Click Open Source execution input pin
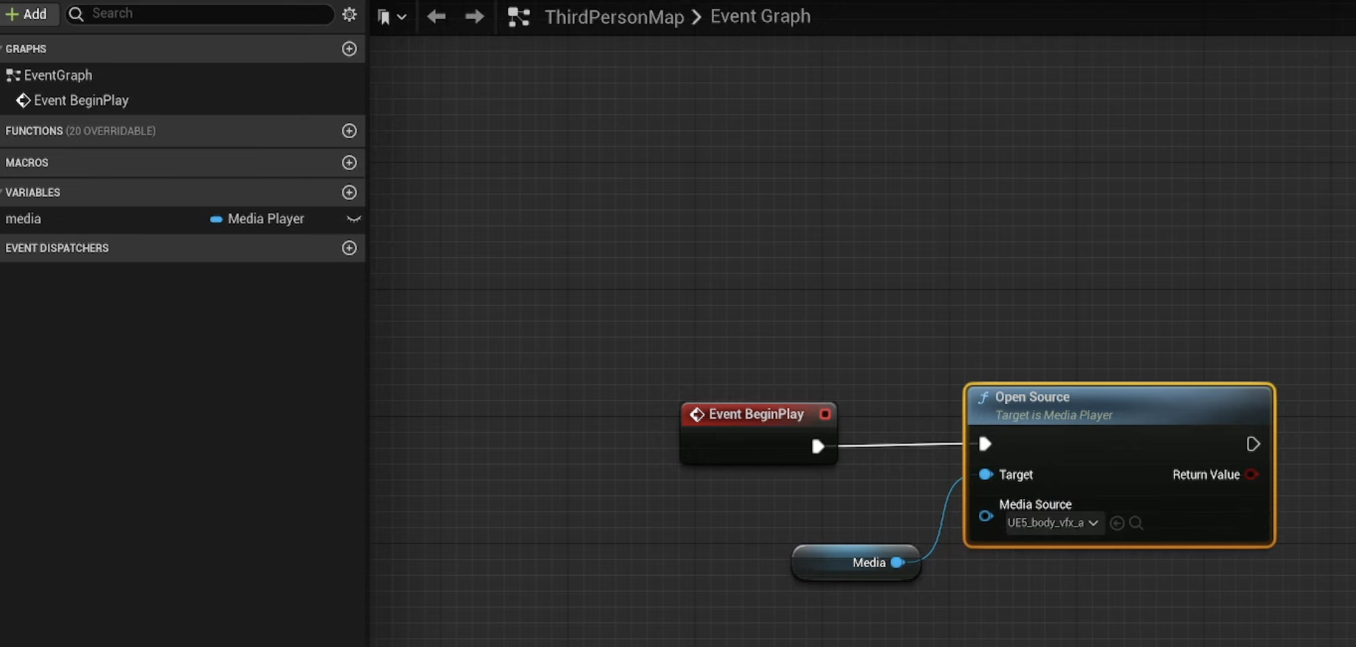 [x=985, y=444]
